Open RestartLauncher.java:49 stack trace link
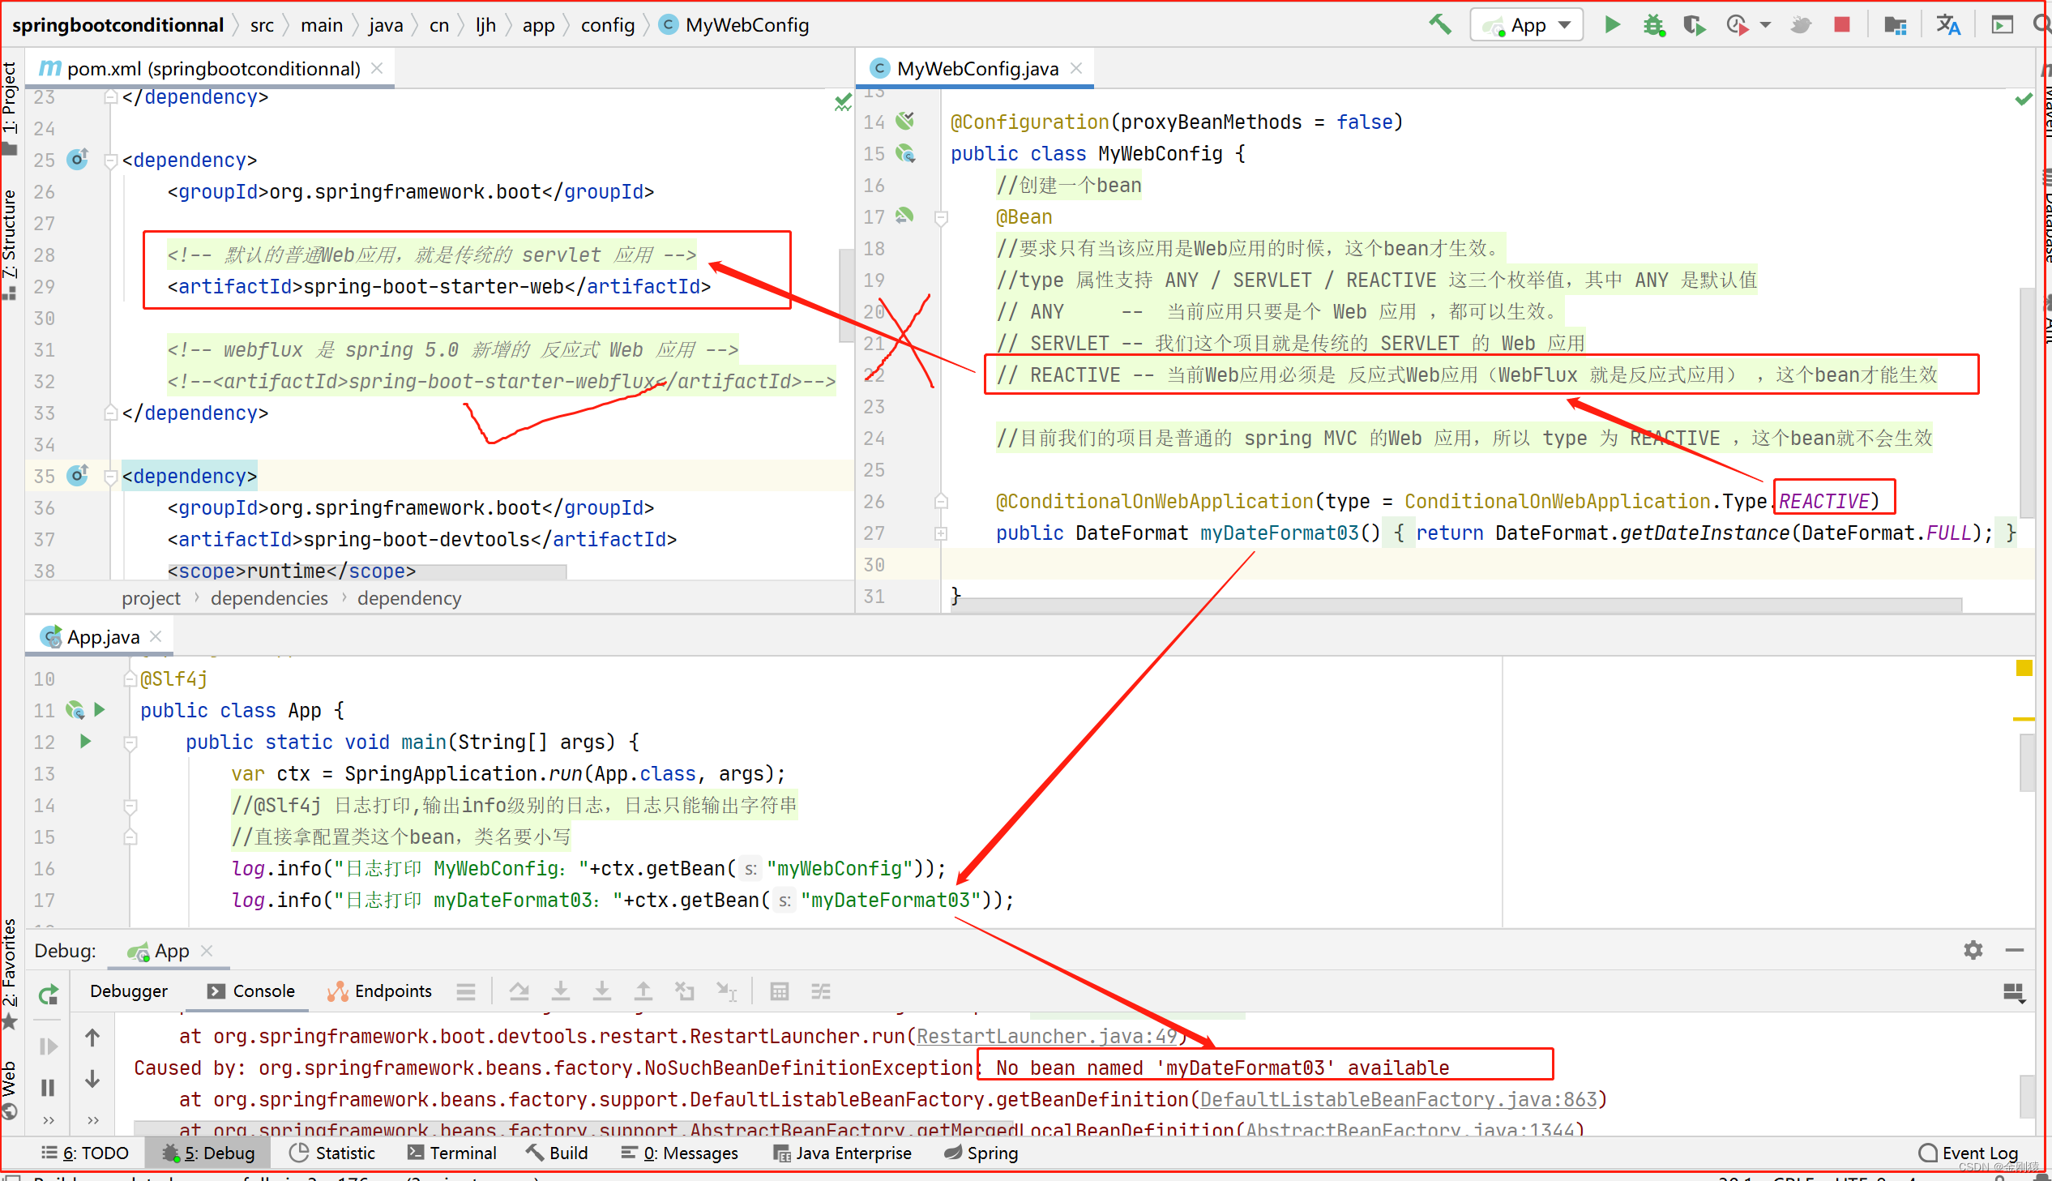Viewport: 2052px width, 1181px height. (1047, 1036)
